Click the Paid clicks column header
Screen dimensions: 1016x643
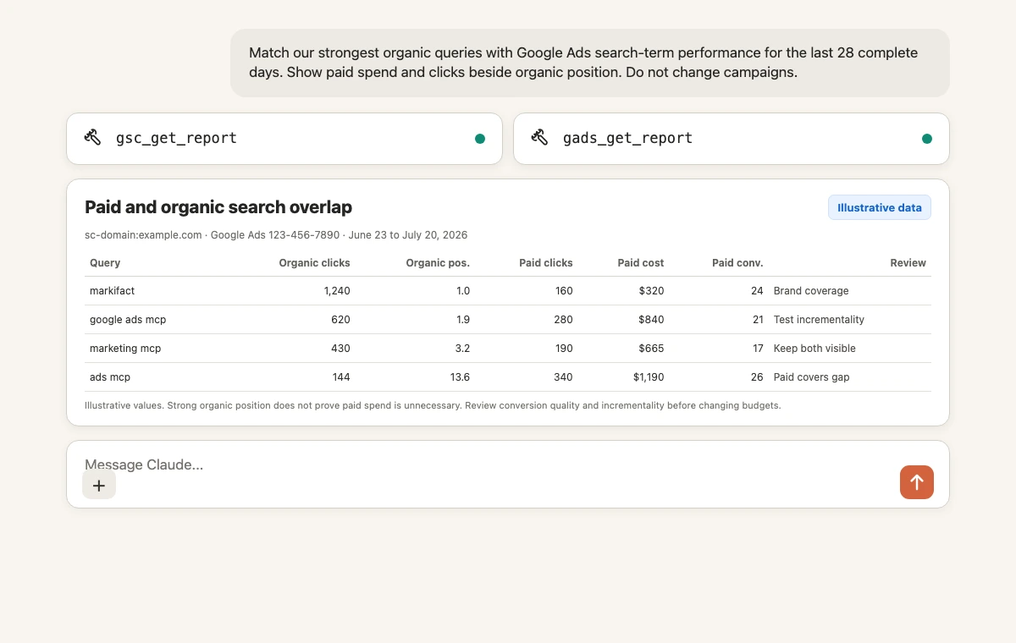(546, 263)
